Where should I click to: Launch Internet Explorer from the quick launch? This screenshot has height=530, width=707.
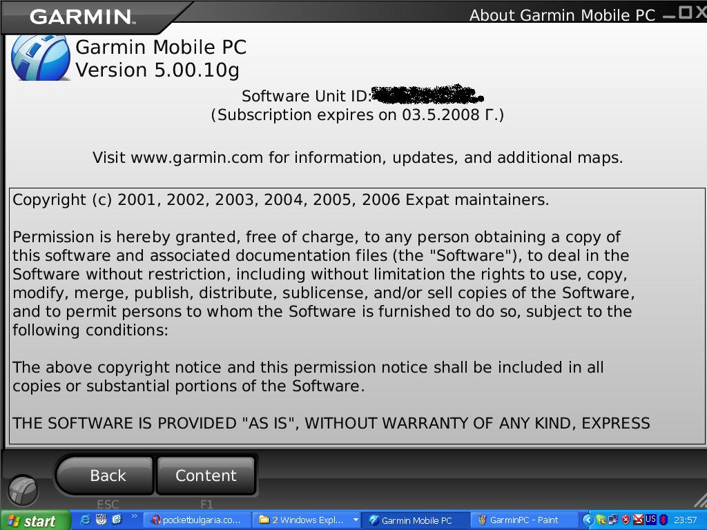click(x=85, y=520)
